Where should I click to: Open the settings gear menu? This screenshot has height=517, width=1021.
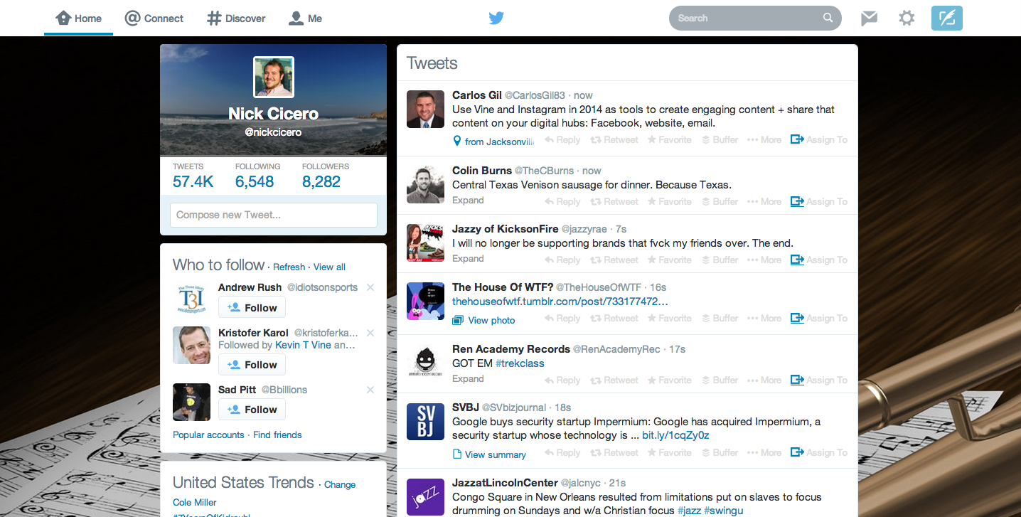pos(907,18)
